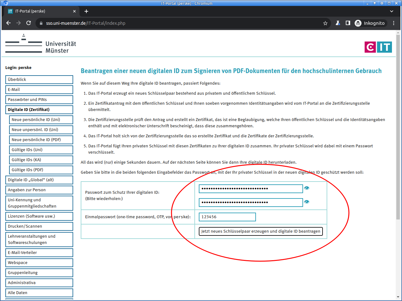Reload the page with the refresh icon
Image resolution: width=402 pixels, height=301 pixels.
click(x=29, y=23)
